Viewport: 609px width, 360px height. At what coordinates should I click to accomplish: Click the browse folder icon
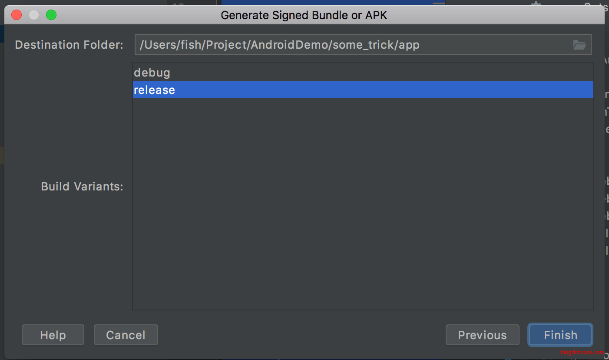[x=579, y=45]
